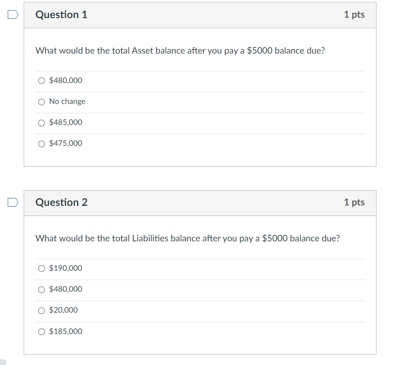Screen dimensions: 407x365
Task: Click the Question 2 prompt text
Action: [x=187, y=238]
